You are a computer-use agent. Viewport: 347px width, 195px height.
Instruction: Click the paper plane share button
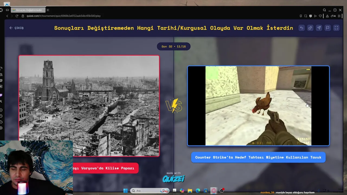point(319,28)
